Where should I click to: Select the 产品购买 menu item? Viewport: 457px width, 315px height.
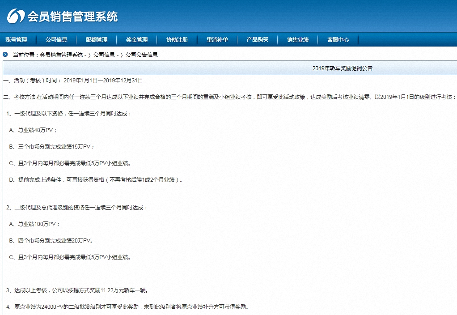point(258,40)
